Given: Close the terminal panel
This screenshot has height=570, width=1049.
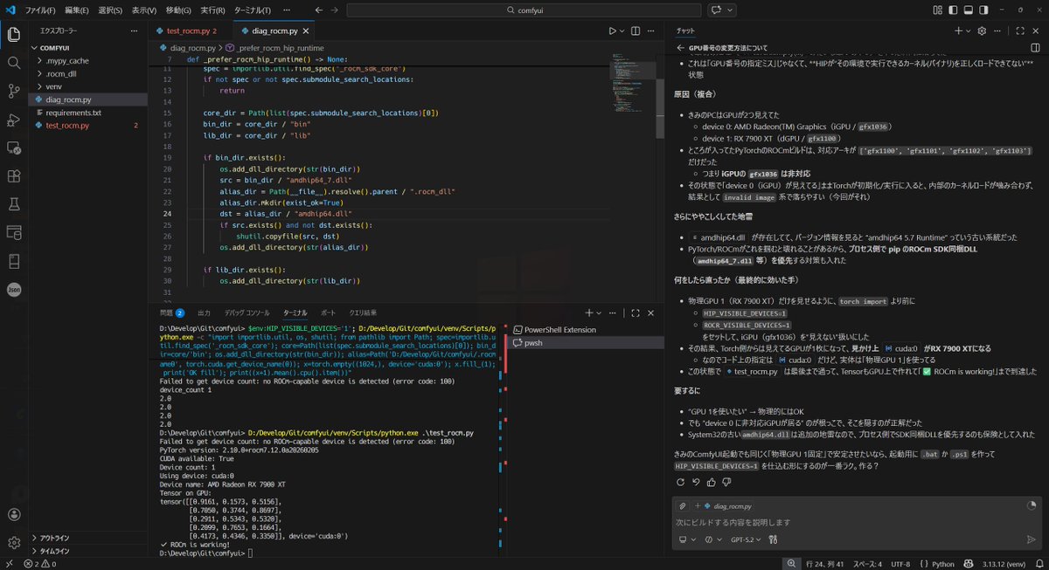Looking at the screenshot, I should click(x=651, y=312).
